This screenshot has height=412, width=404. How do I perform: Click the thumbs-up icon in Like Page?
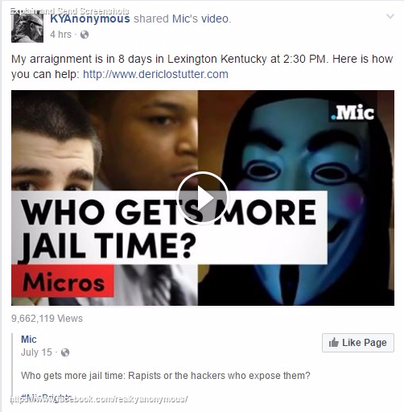click(x=333, y=343)
